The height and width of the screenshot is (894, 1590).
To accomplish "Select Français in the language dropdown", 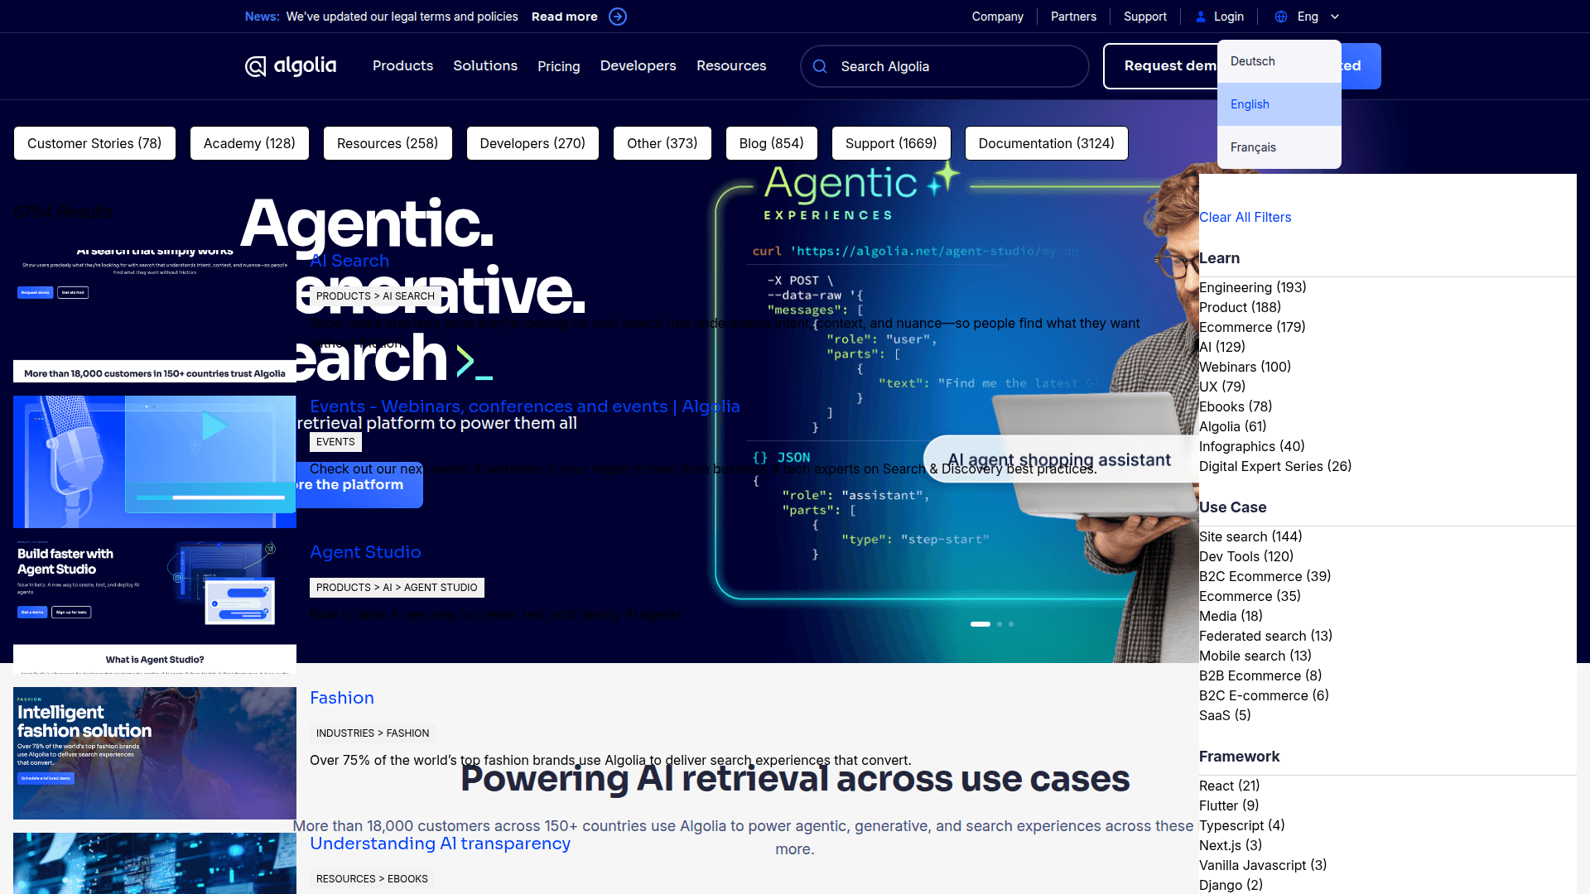I will [x=1253, y=147].
